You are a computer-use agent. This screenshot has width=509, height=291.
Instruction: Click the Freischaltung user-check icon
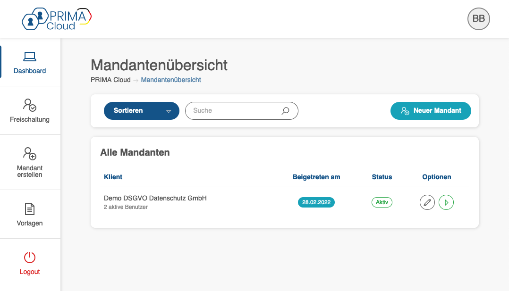pos(30,105)
